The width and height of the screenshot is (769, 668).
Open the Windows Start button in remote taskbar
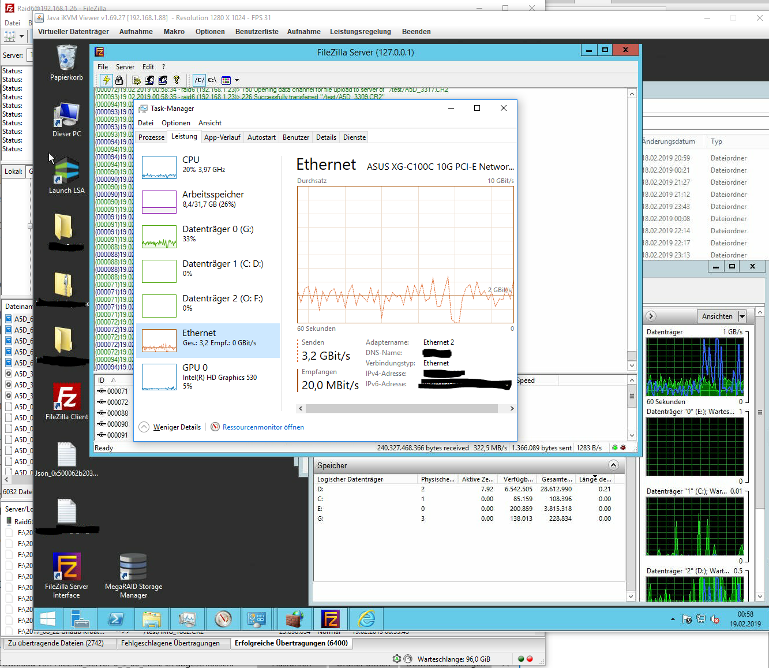[48, 619]
